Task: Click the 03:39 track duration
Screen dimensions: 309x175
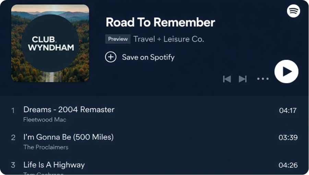Action: click(x=288, y=138)
